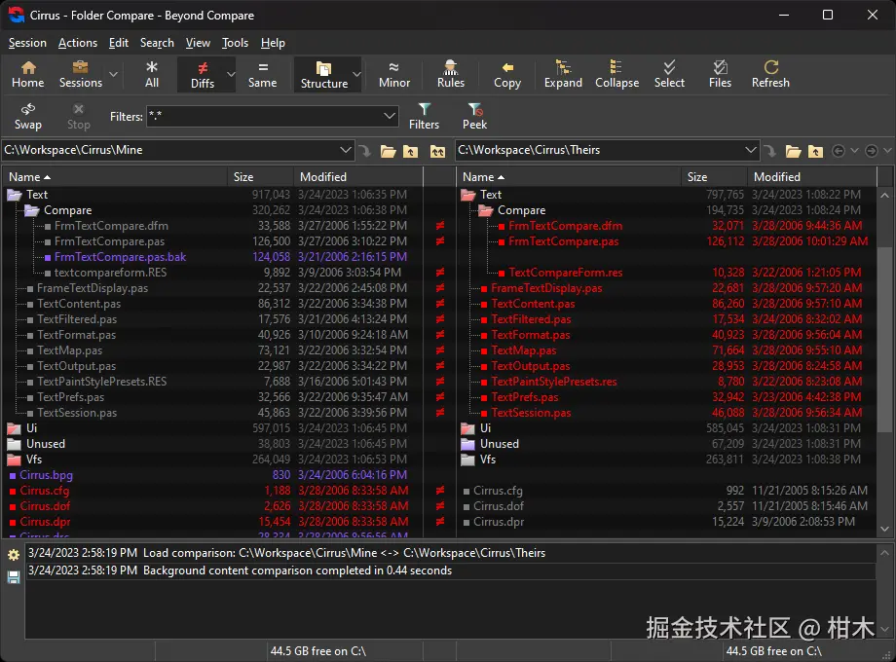
Task: Go up one level on right side
Action: click(x=816, y=151)
